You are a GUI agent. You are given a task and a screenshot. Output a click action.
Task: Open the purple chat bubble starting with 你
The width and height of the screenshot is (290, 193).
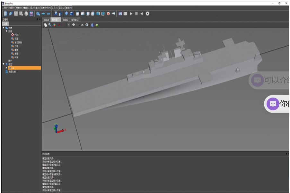277,104
